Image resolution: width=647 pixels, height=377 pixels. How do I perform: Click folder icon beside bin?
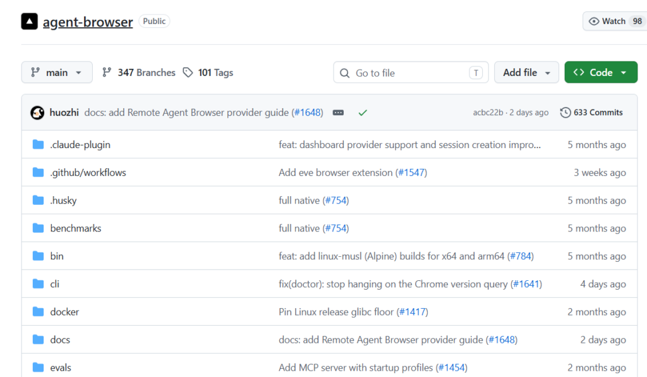click(39, 256)
